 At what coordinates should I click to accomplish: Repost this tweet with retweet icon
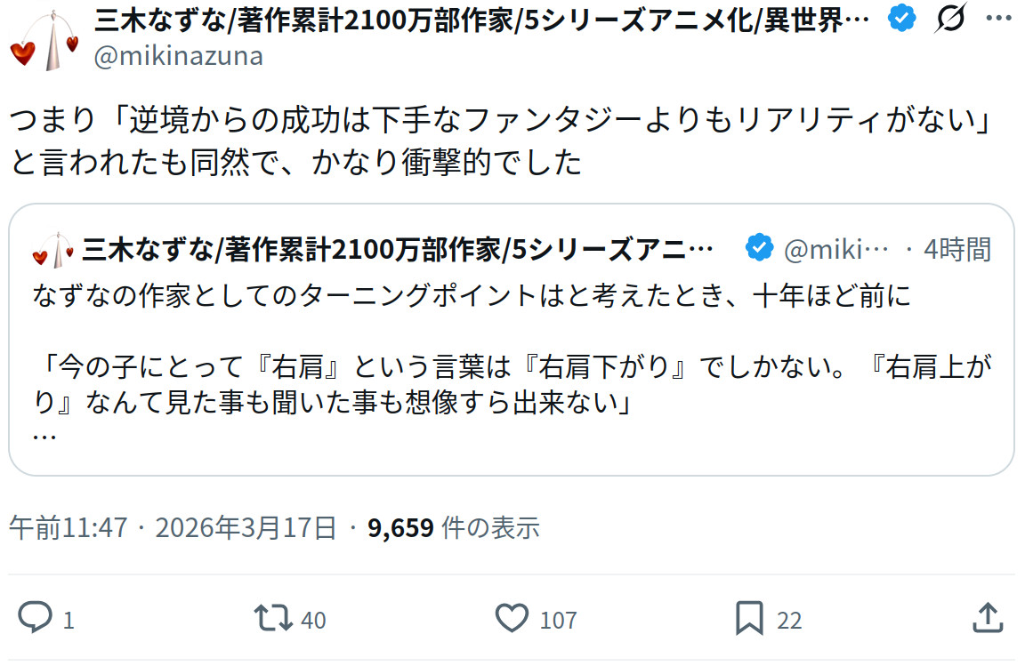[273, 617]
